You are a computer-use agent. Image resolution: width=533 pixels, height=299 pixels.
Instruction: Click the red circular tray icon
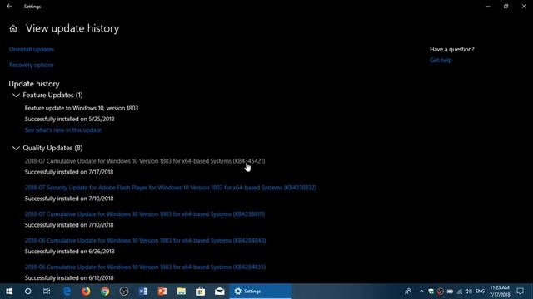click(441, 292)
